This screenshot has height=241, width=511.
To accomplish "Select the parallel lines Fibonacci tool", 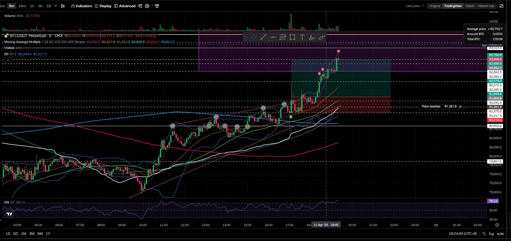I will coord(283,37).
